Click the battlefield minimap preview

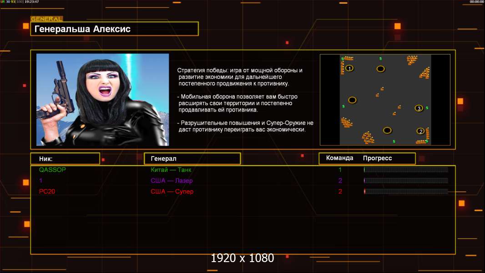point(385,100)
